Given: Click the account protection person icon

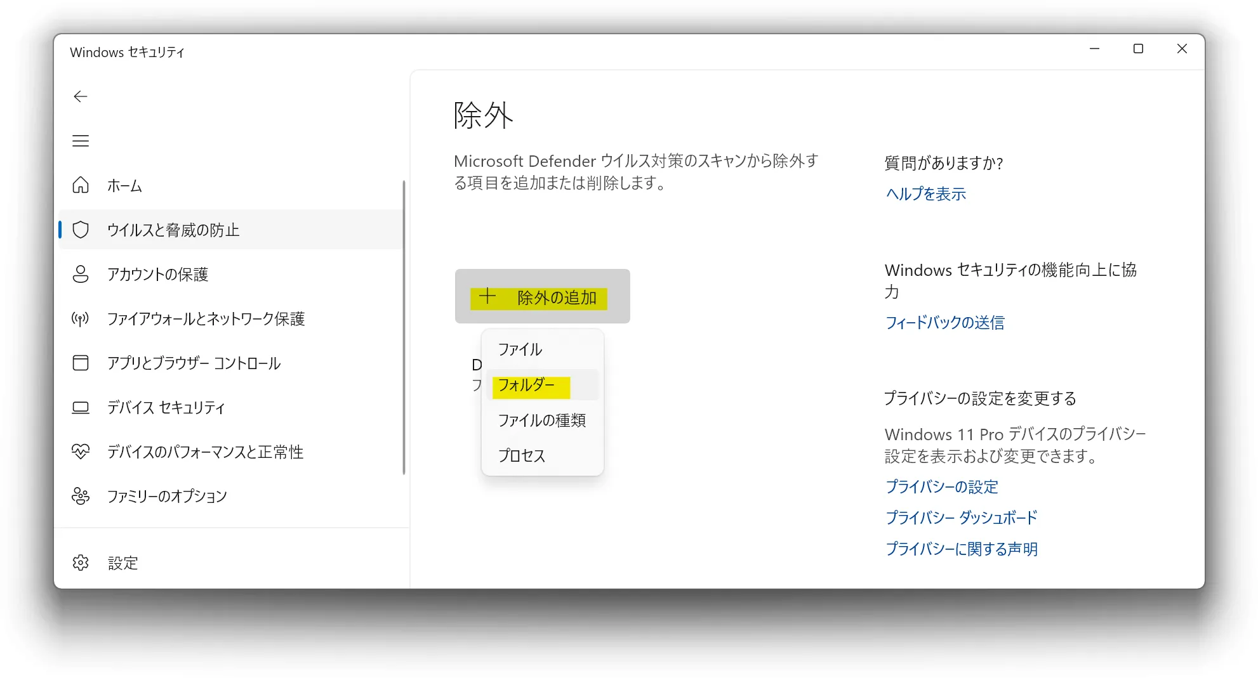Looking at the screenshot, I should click(81, 274).
